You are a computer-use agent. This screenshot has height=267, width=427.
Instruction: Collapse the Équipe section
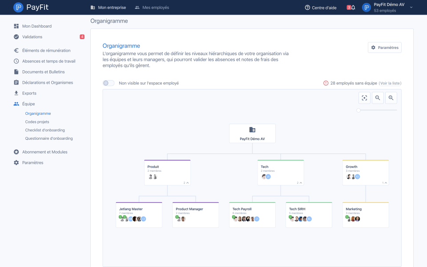(28, 104)
